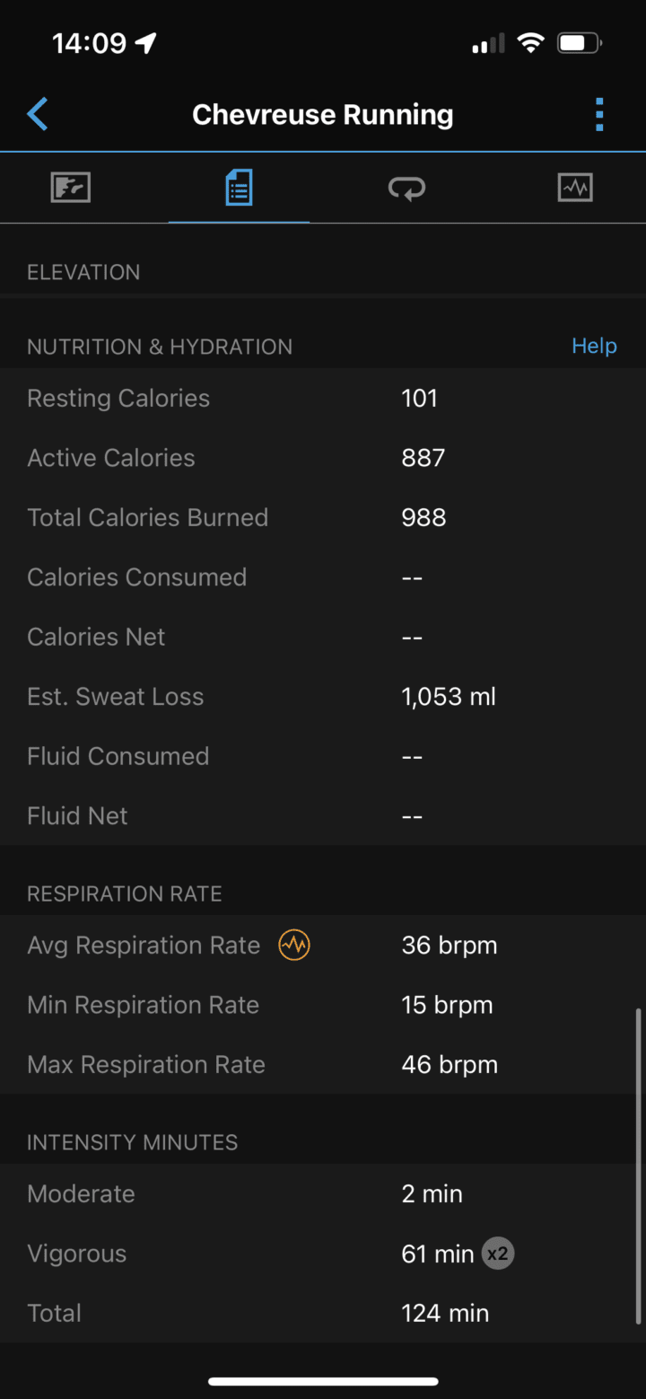Open the laps tab icon
646x1399 pixels.
point(406,188)
